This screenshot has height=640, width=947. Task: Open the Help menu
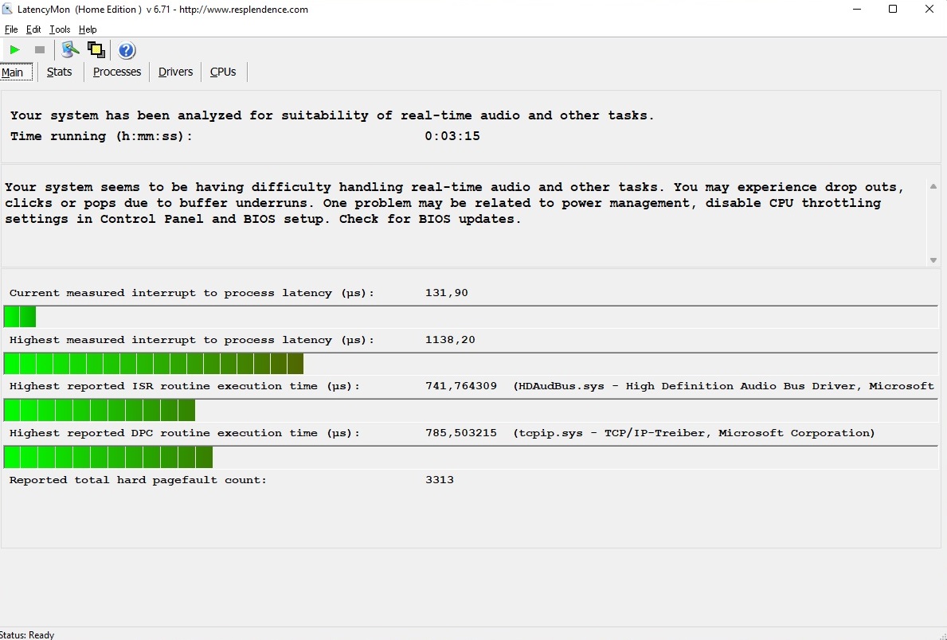(x=88, y=29)
